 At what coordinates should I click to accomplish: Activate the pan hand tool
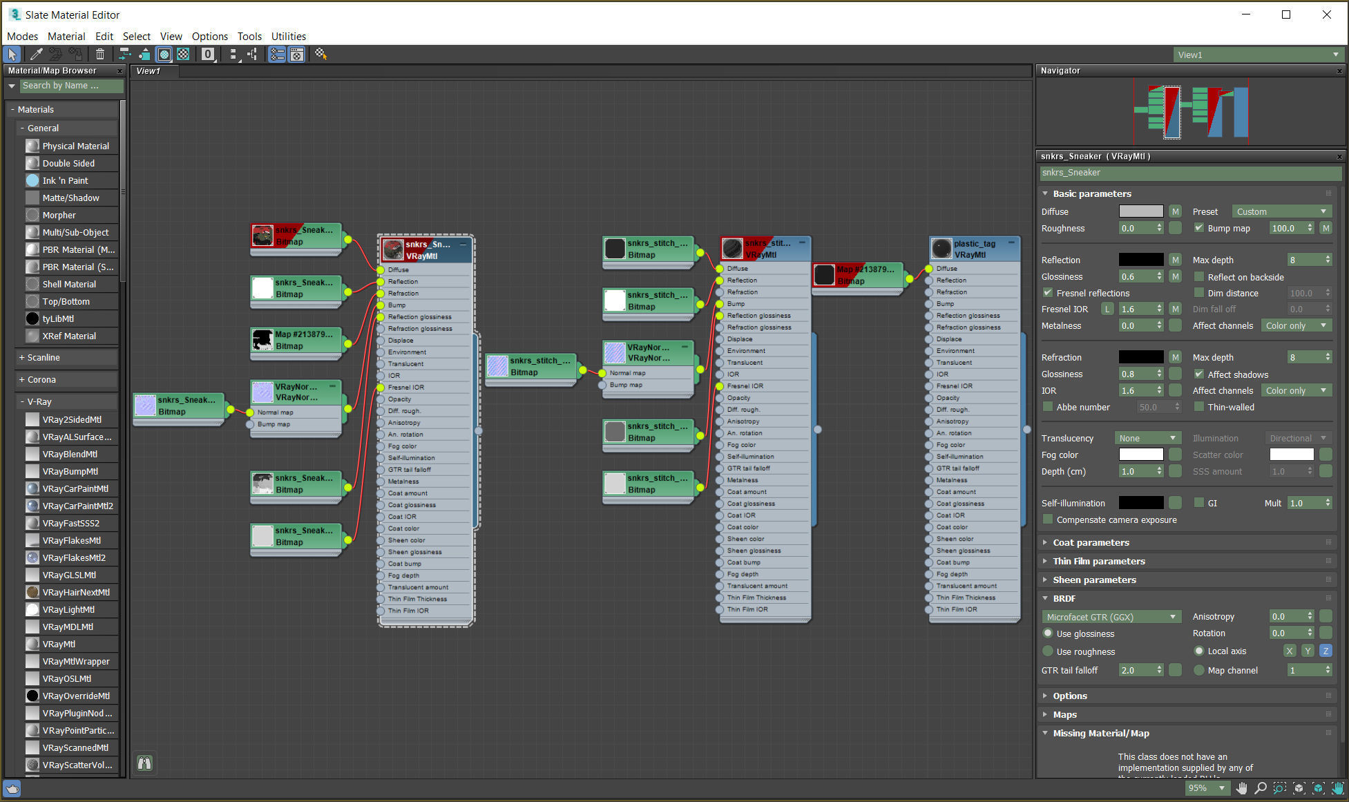point(1241,788)
